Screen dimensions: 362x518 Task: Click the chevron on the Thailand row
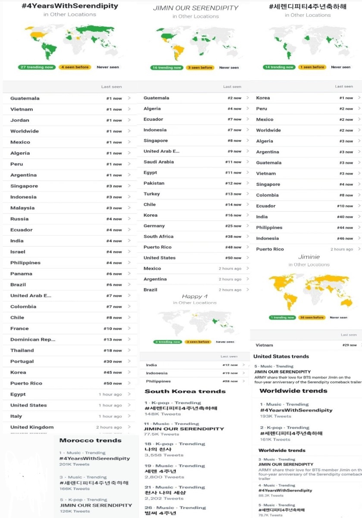(x=129, y=350)
